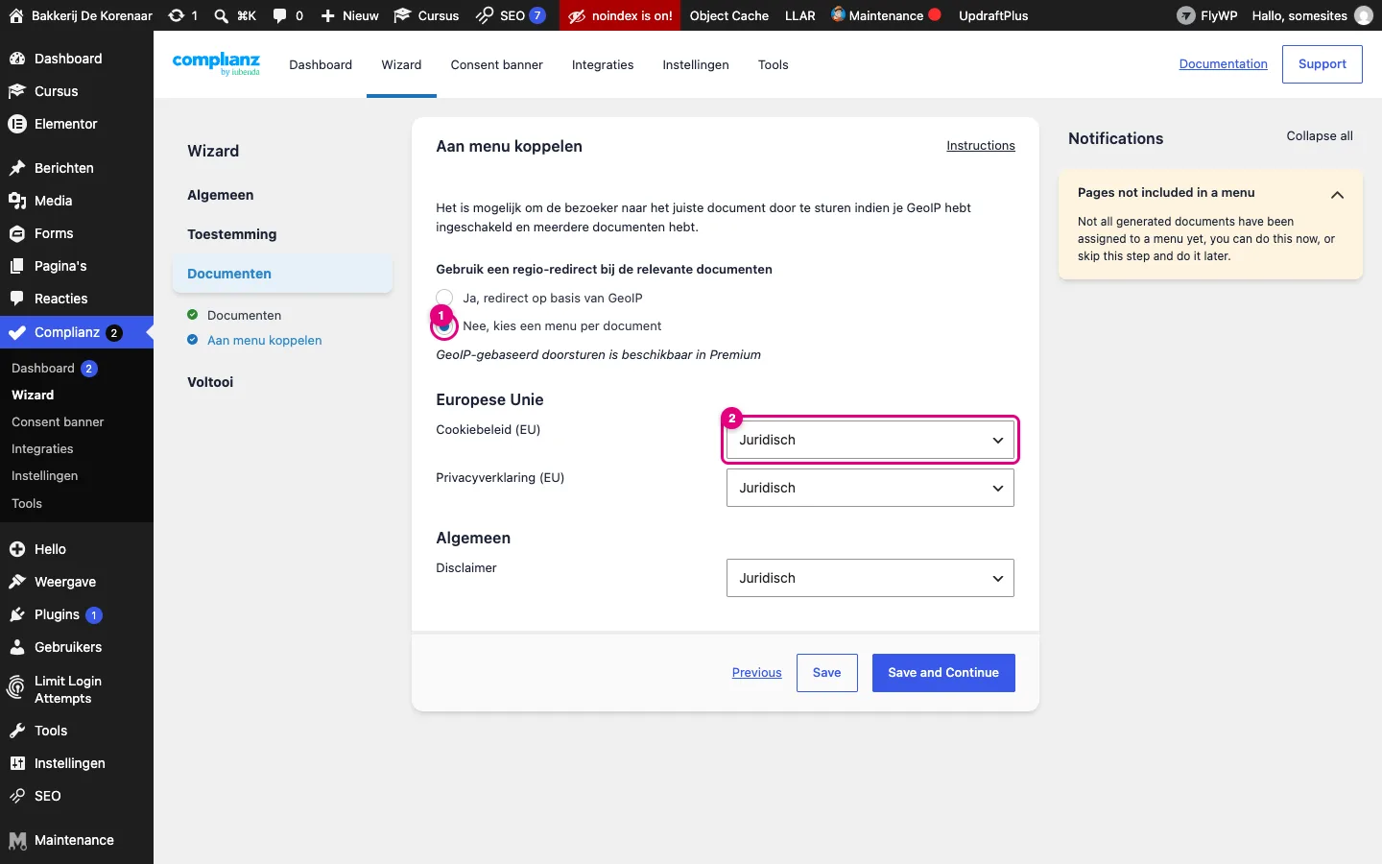Screen dimensions: 1382x864
Task: Open Voltooi wizard step
Action: click(x=210, y=382)
